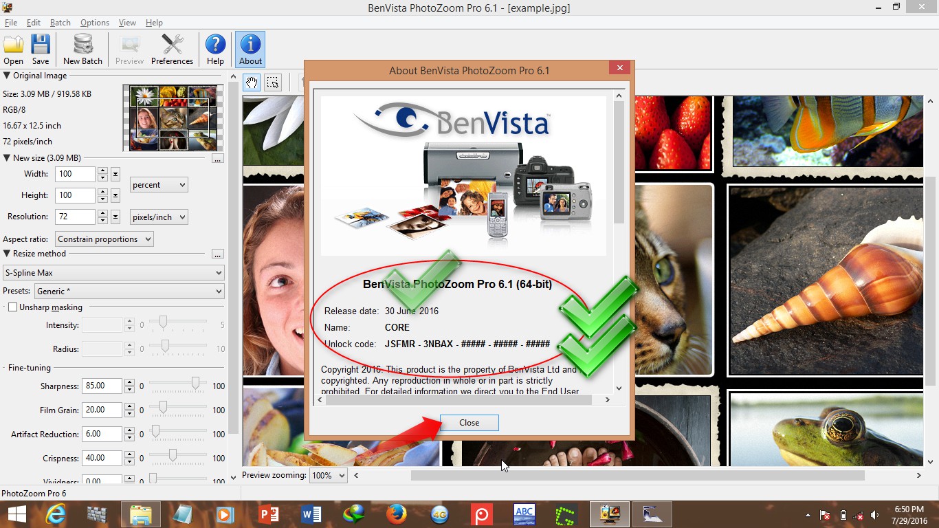This screenshot has width=939, height=528.
Task: Open the Preview zooming 100% dropdown
Action: (x=329, y=475)
